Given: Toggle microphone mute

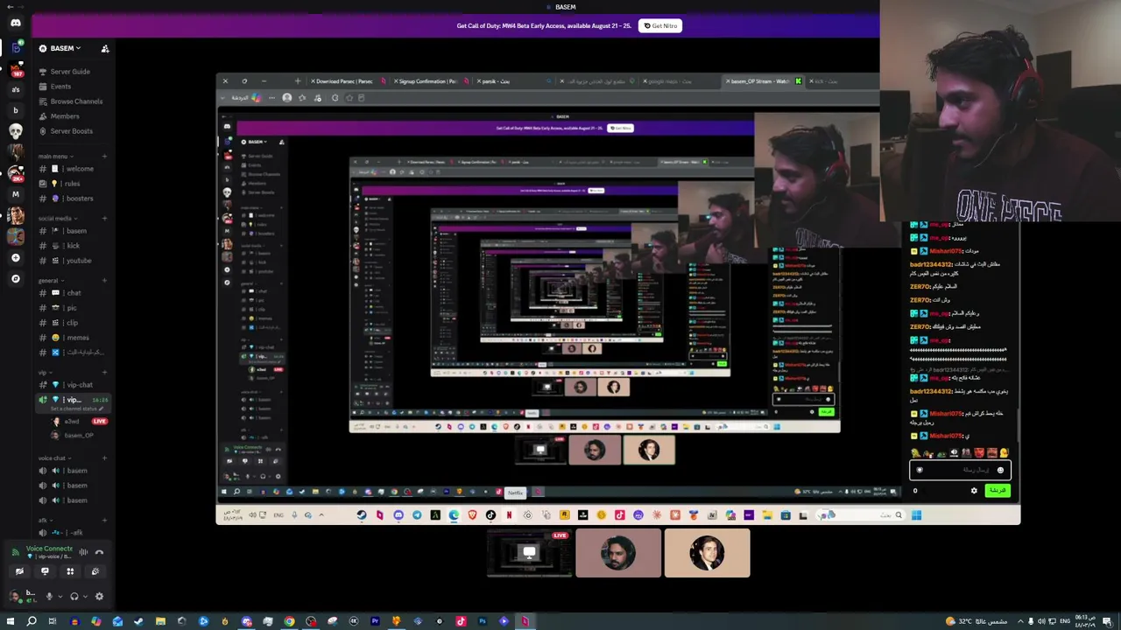Looking at the screenshot, I should coord(49,597).
